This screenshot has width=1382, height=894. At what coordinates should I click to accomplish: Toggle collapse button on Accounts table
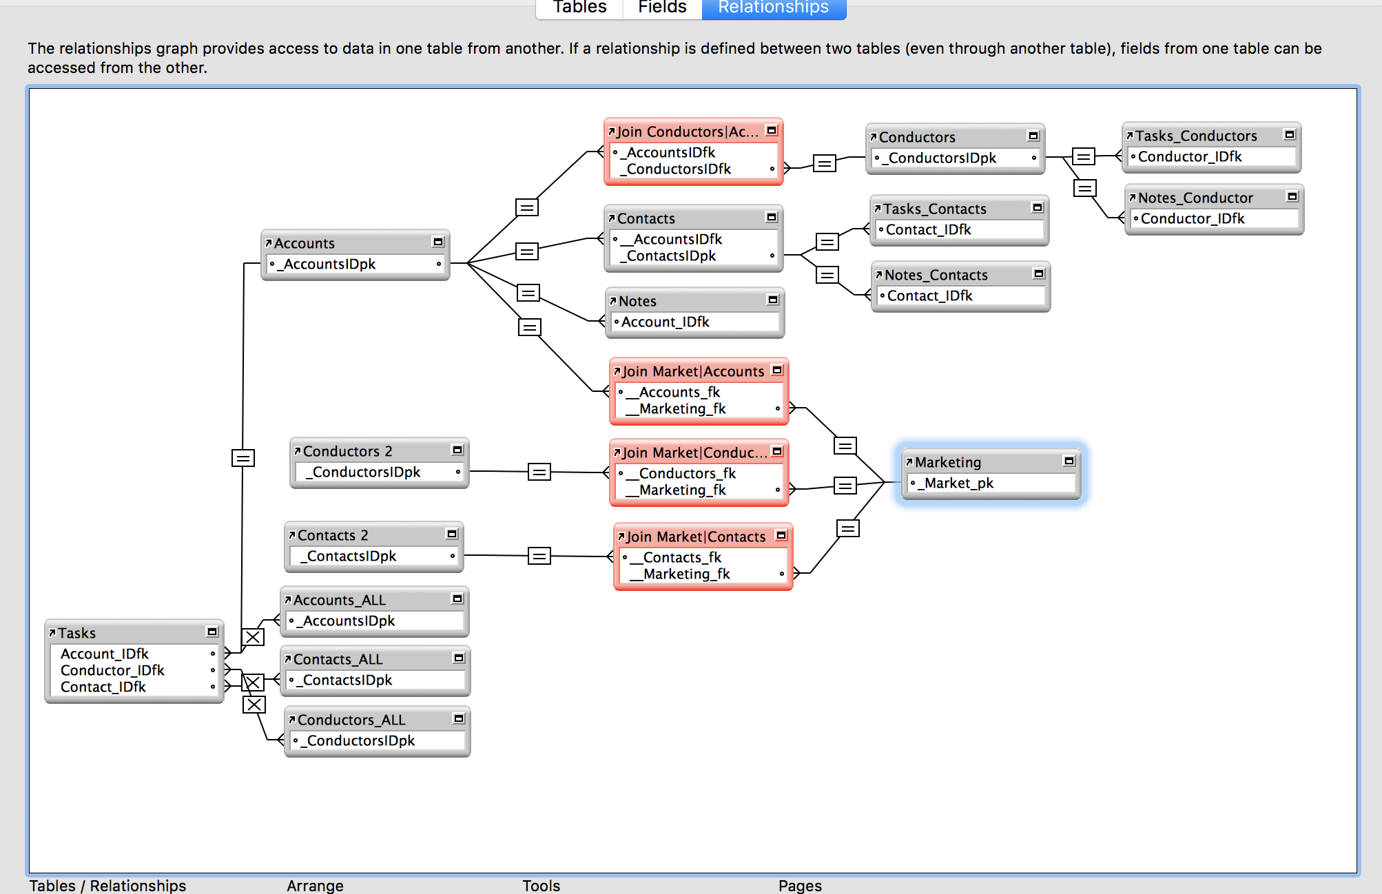(438, 242)
